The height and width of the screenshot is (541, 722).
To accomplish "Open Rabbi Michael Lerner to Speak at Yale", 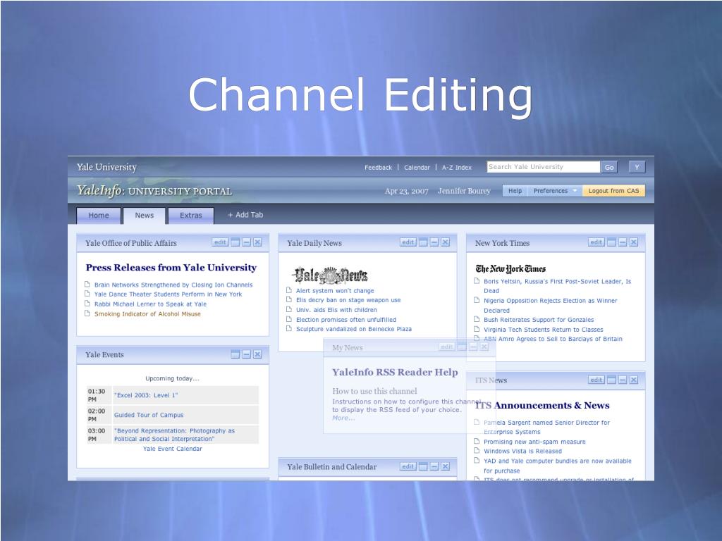I will [150, 304].
